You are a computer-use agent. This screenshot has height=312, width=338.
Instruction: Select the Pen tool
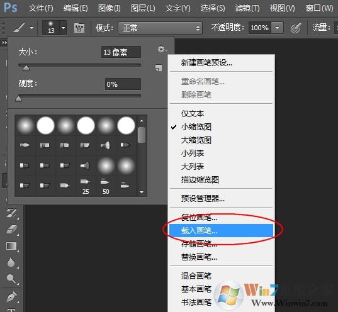[11, 296]
